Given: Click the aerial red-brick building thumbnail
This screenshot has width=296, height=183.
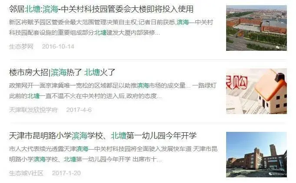Looking at the screenshot, I should click(257, 28).
